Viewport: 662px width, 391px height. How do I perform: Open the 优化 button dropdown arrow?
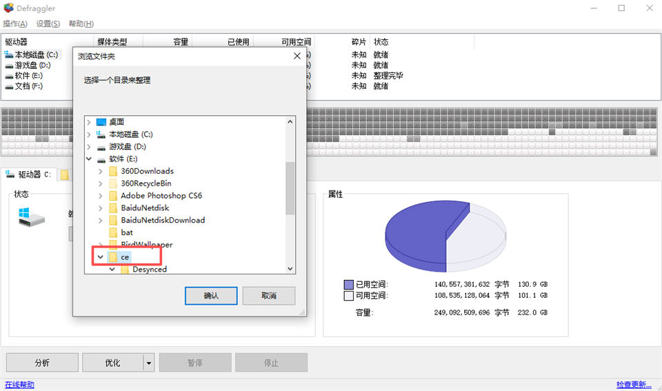[x=148, y=363]
